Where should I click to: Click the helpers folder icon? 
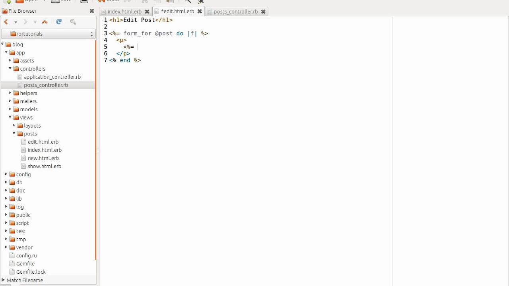(x=16, y=93)
